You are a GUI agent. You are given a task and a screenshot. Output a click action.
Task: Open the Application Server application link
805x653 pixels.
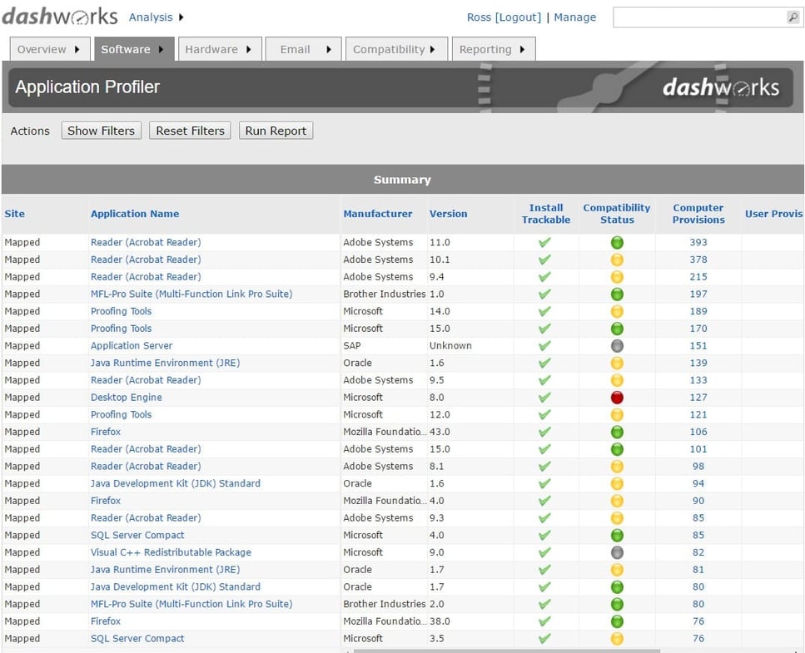click(x=132, y=346)
